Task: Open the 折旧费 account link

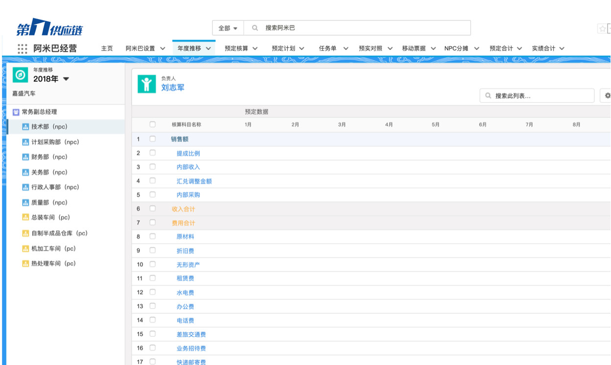Action: (x=185, y=251)
